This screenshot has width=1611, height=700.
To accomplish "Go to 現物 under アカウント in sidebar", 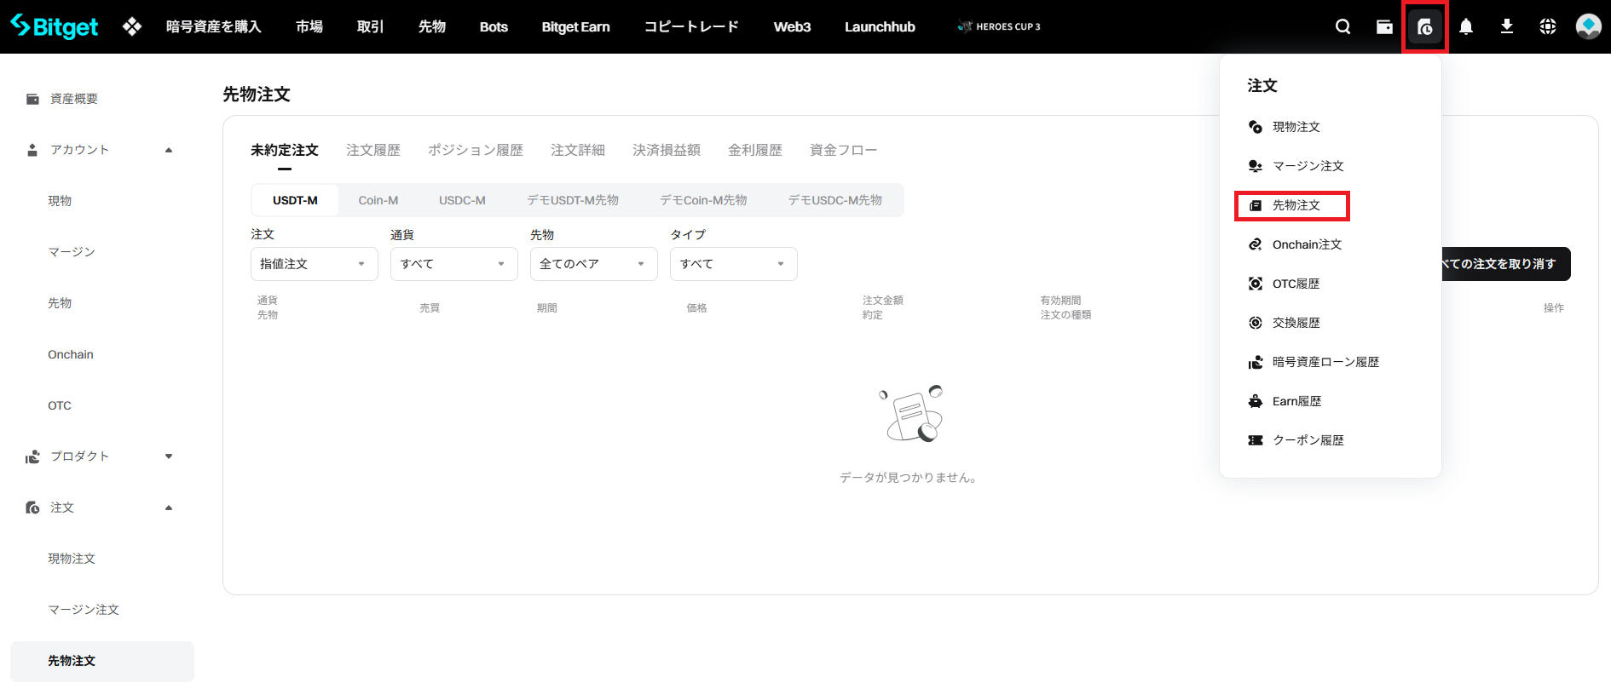I will 60,201.
